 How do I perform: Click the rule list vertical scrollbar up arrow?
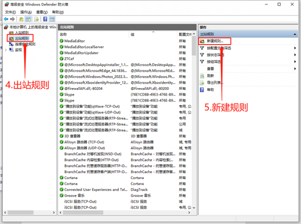(x=194, y=34)
